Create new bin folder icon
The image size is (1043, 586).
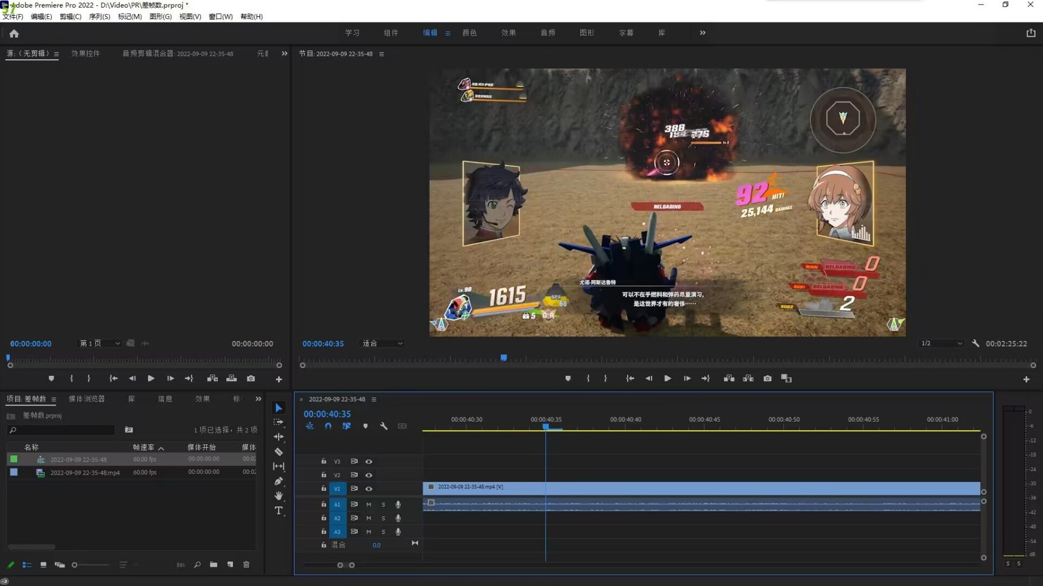click(214, 565)
